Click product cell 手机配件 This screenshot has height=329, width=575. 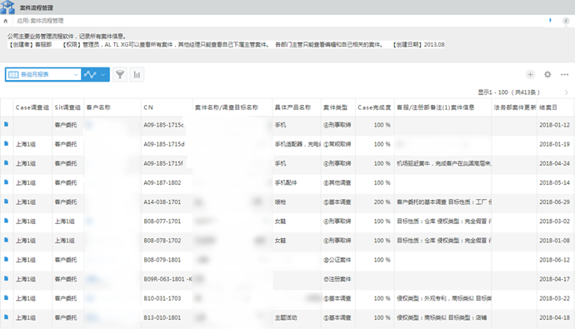[x=286, y=182]
